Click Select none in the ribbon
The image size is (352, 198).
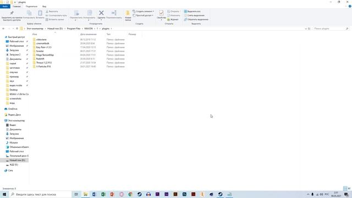(194, 15)
